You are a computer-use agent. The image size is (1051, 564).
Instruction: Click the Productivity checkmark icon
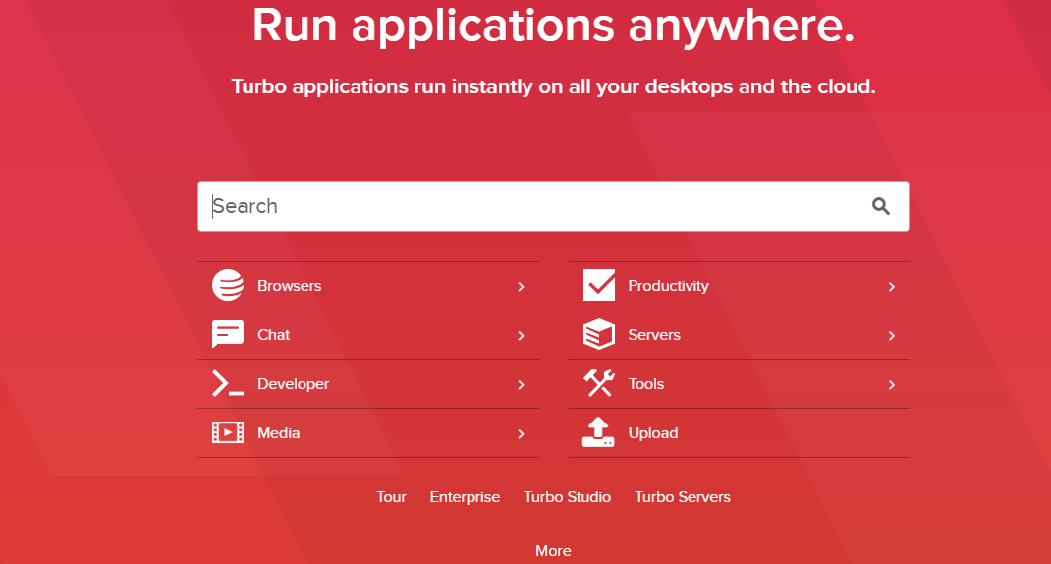tap(598, 286)
